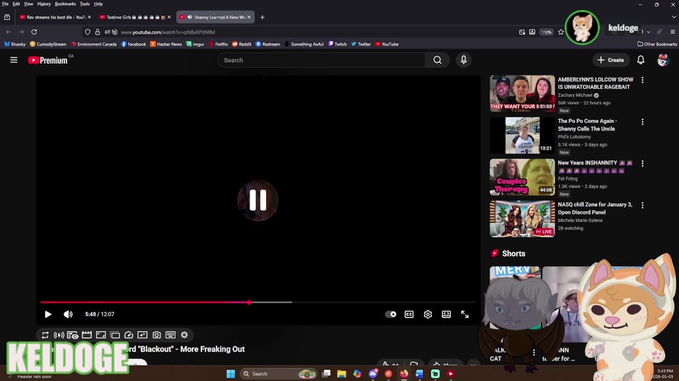This screenshot has width=679, height=381.
Task: Toggle closed captions on the video
Action: 409,314
